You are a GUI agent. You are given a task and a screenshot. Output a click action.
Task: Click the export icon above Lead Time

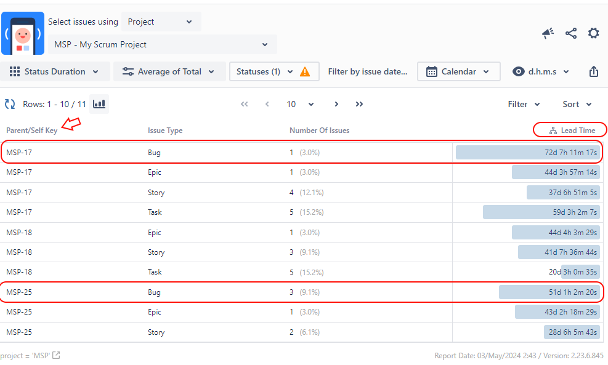[x=593, y=71]
